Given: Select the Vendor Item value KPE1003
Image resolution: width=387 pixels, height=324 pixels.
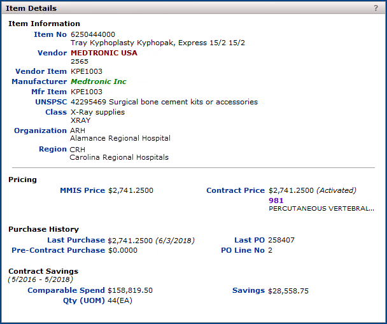Looking at the screenshot, I should [87, 71].
